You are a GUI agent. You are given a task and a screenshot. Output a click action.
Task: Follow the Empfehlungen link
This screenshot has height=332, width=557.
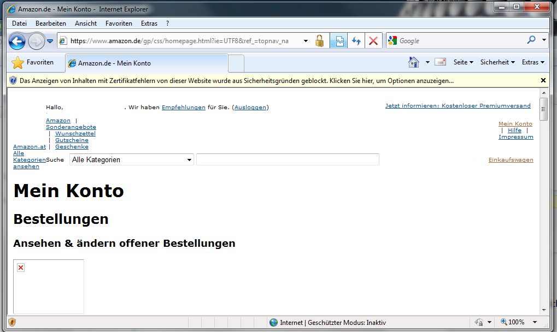[x=183, y=107]
